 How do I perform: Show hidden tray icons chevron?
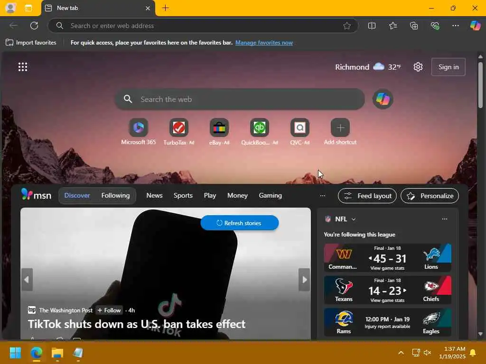point(401,353)
